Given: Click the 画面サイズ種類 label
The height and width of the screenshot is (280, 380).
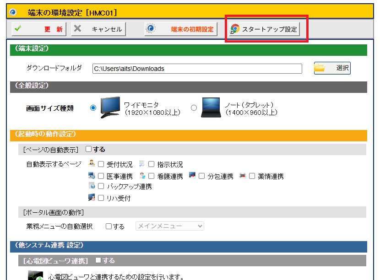Looking at the screenshot, I should point(50,108).
